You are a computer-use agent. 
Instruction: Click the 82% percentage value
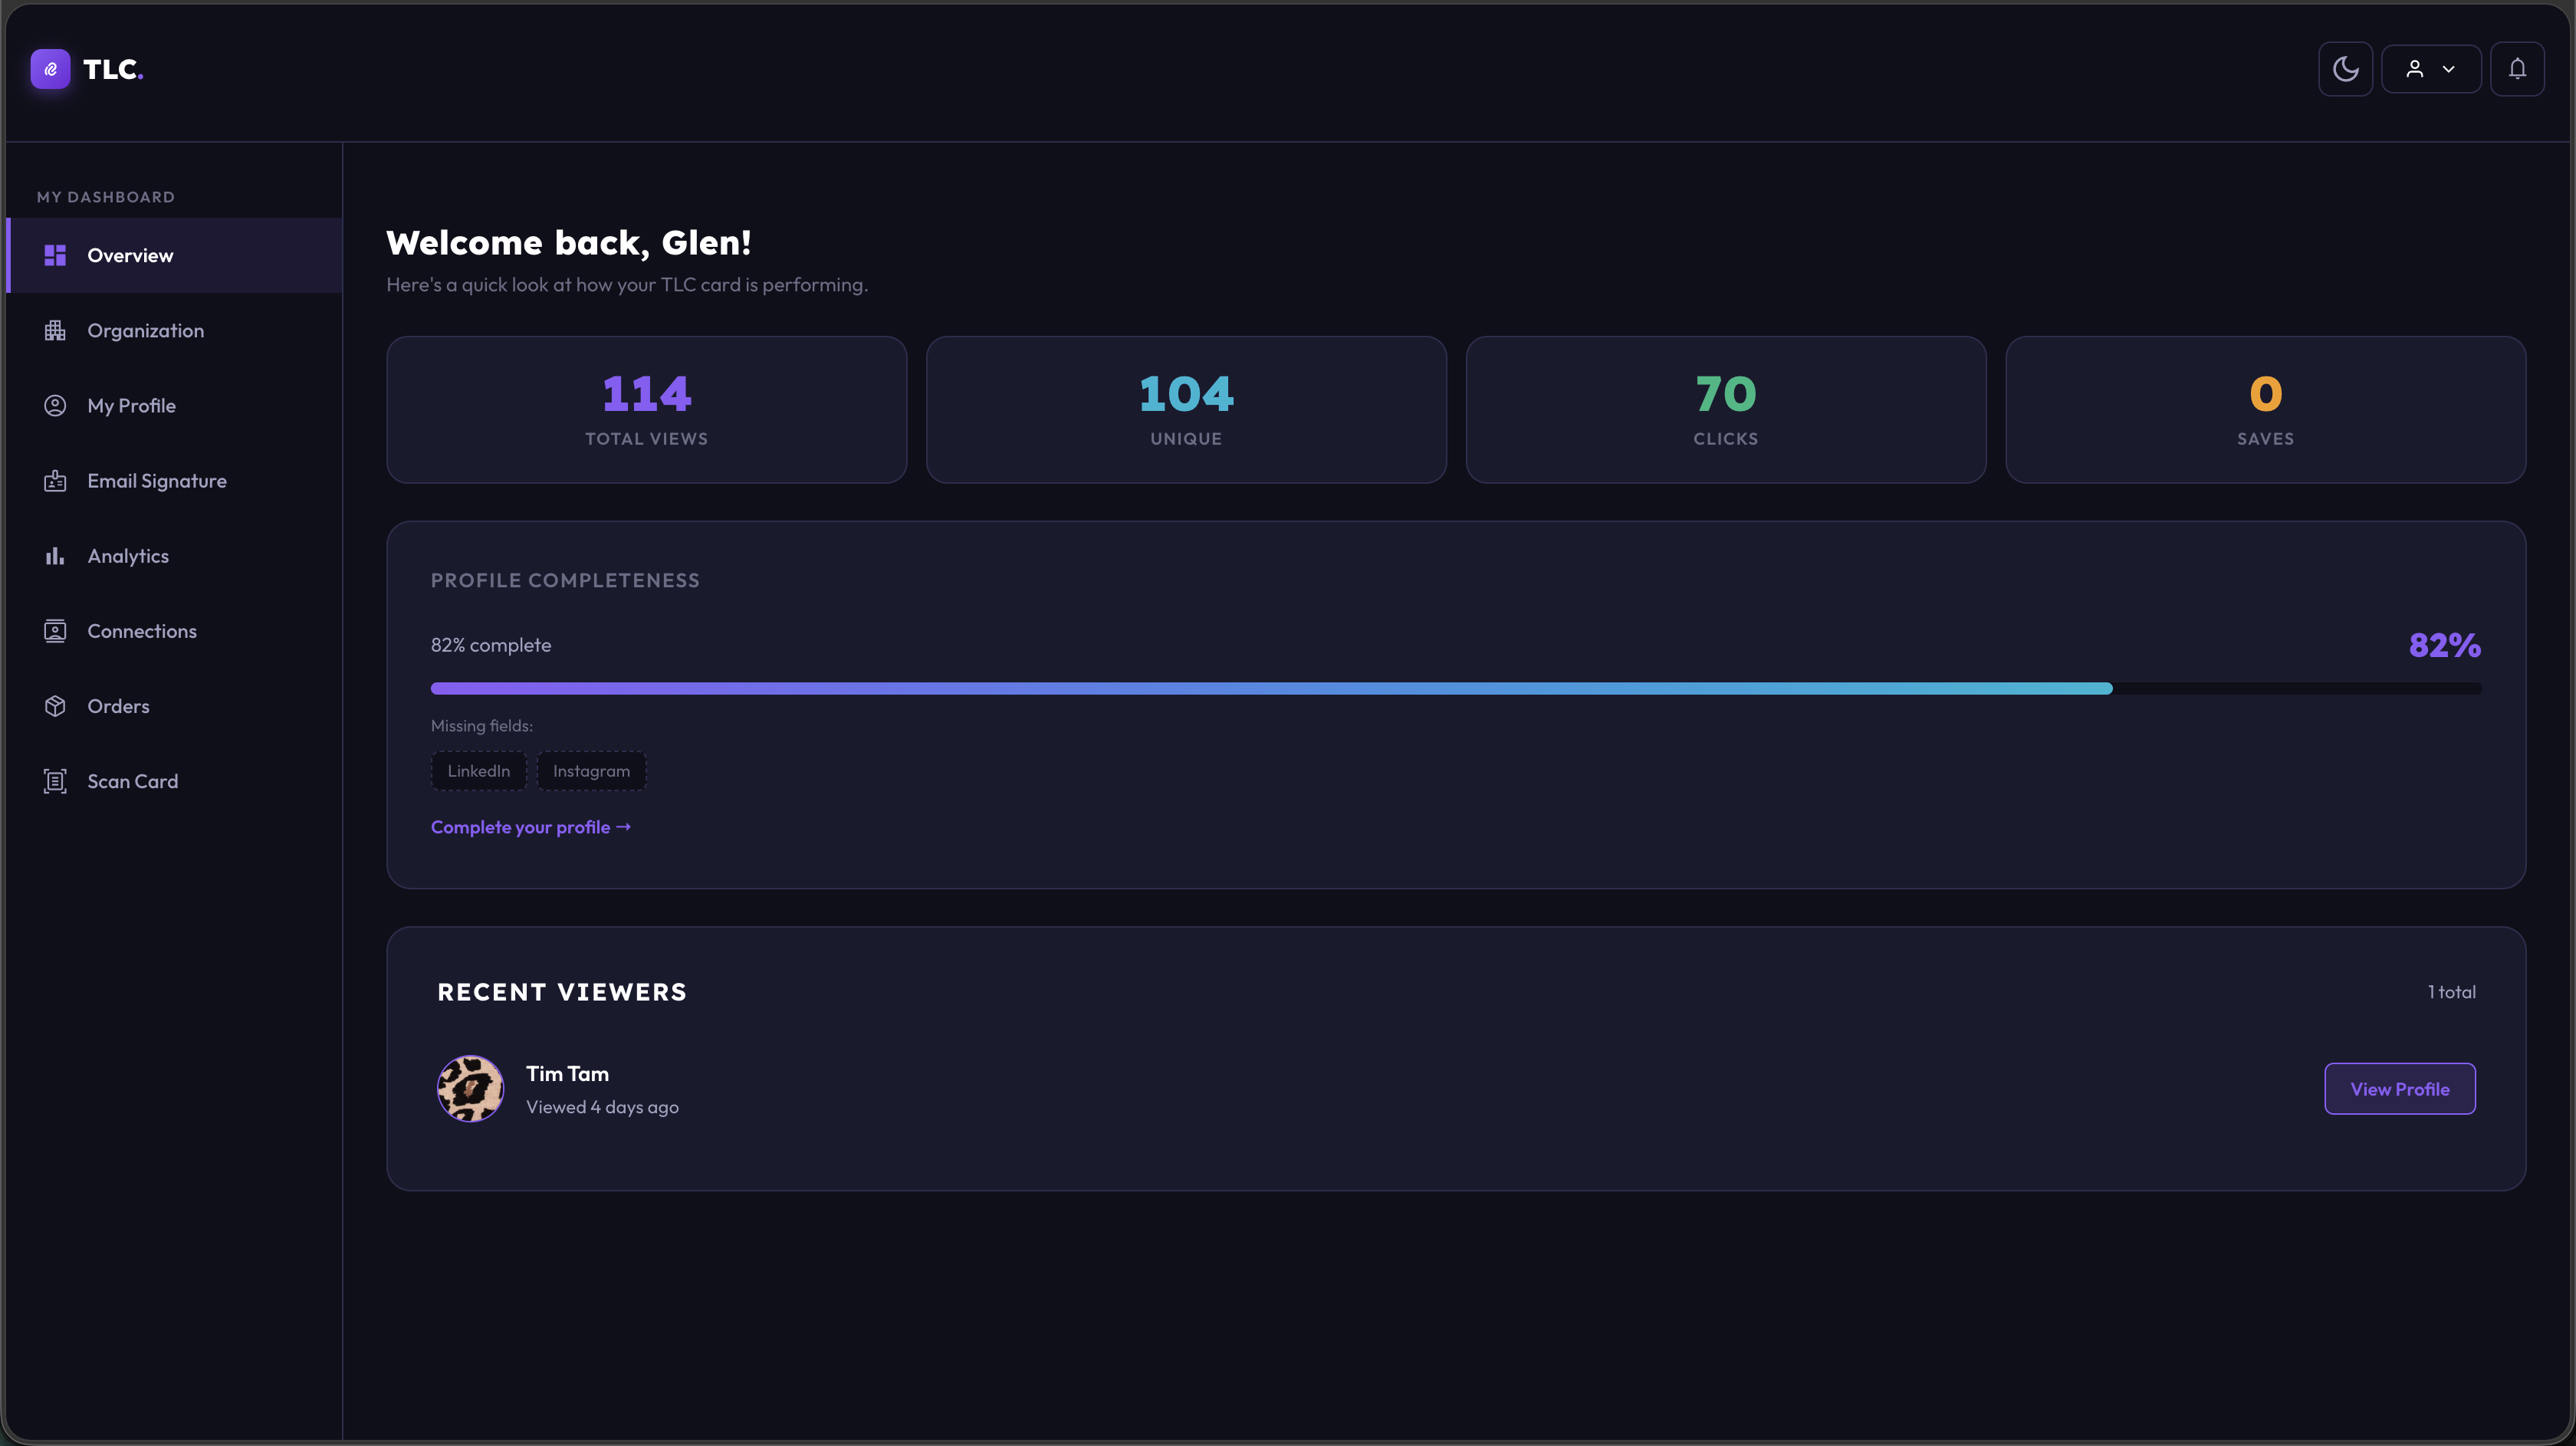pos(2445,645)
